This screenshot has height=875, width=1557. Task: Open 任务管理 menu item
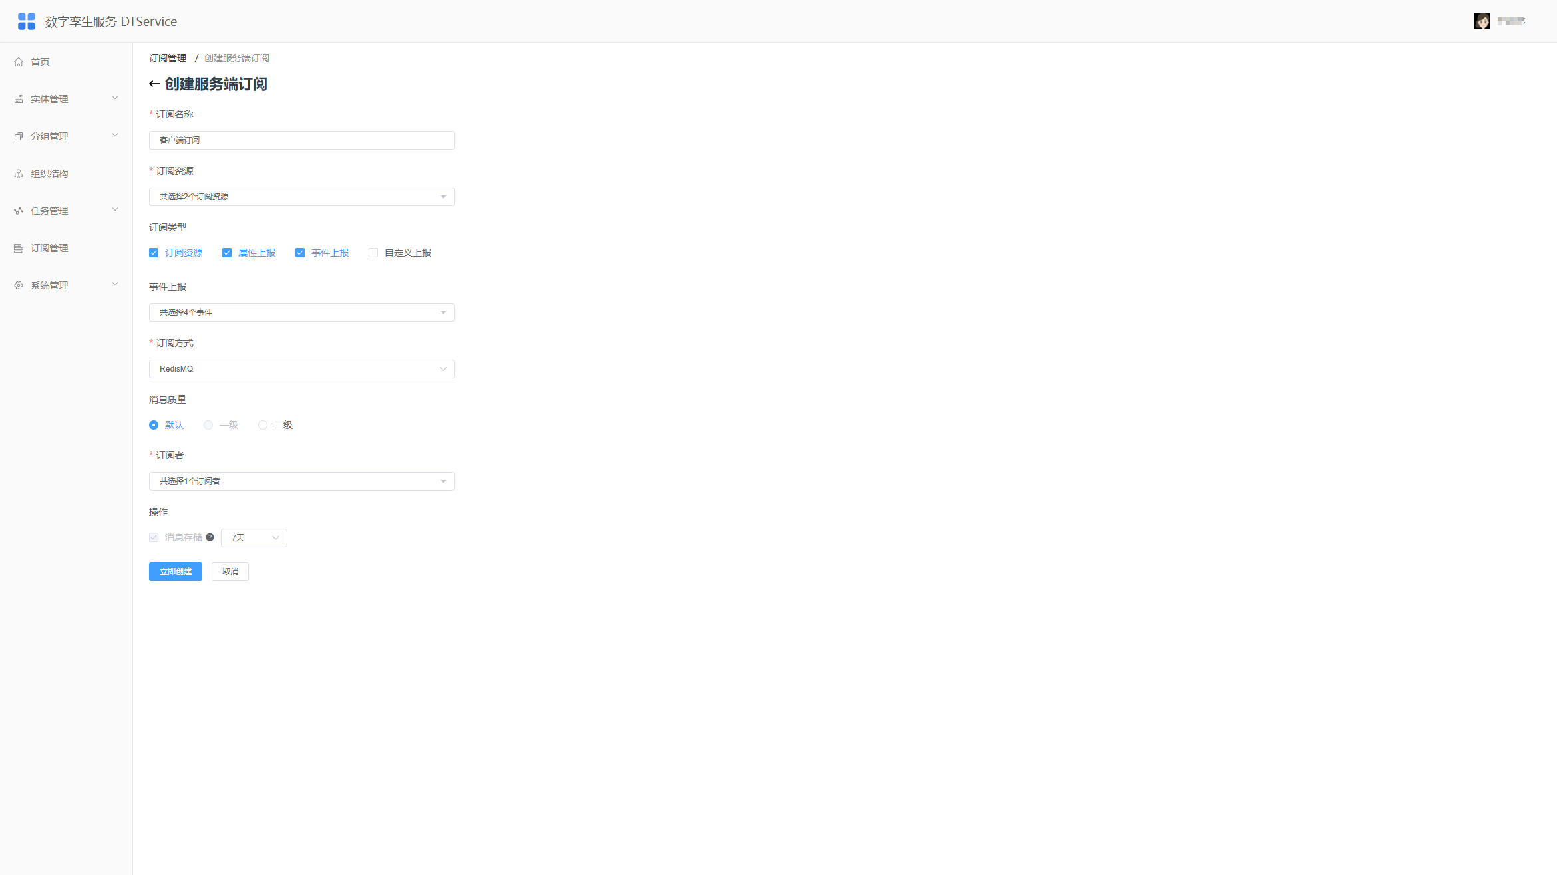pyautogui.click(x=67, y=211)
